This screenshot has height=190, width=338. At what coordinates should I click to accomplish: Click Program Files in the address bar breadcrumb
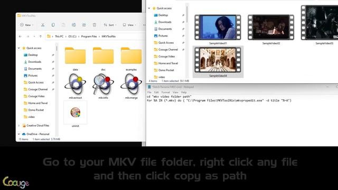point(89,36)
